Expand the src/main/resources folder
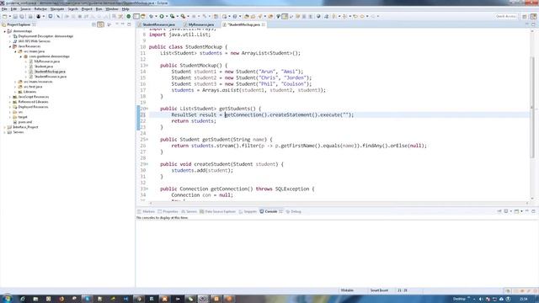The image size is (539, 303). point(15,82)
